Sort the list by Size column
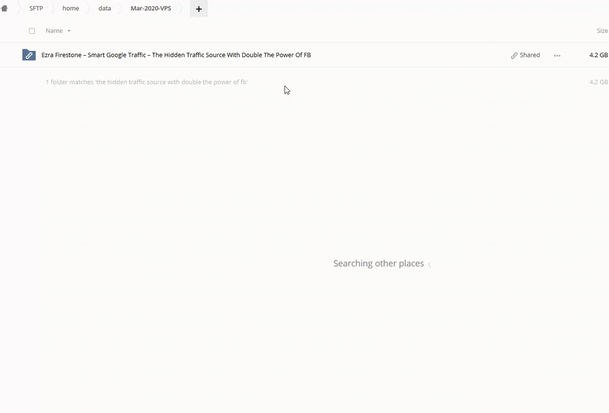This screenshot has height=413, width=609. [x=602, y=31]
